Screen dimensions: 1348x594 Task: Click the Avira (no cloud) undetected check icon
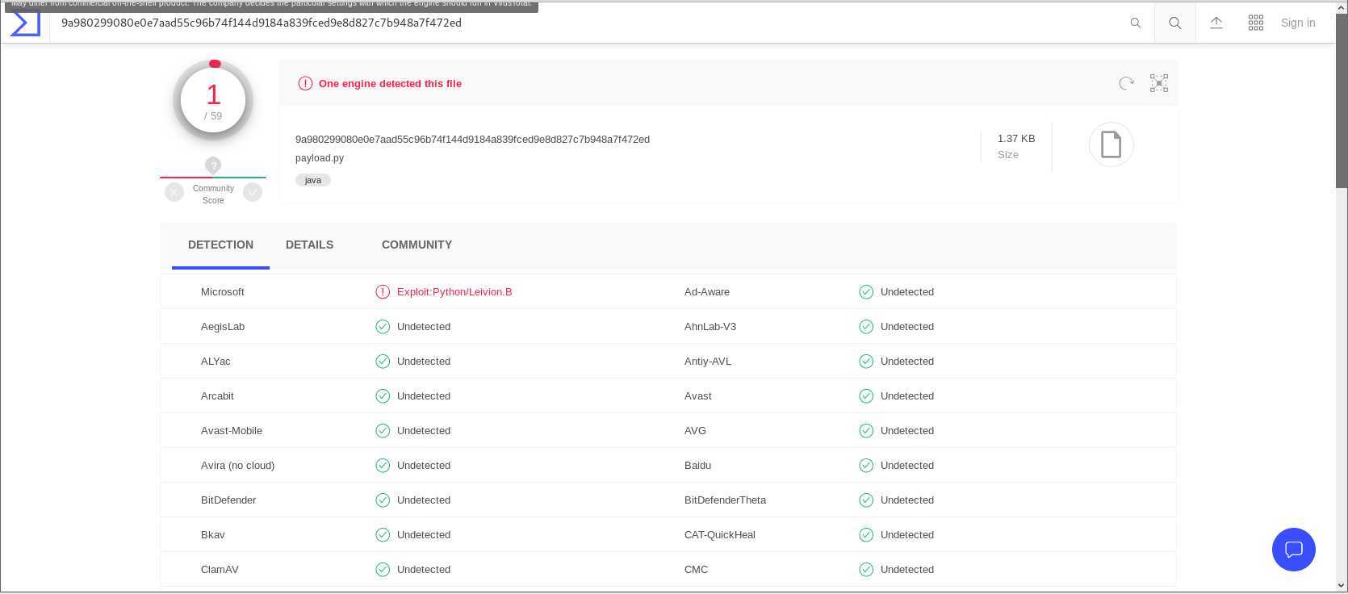coord(383,466)
